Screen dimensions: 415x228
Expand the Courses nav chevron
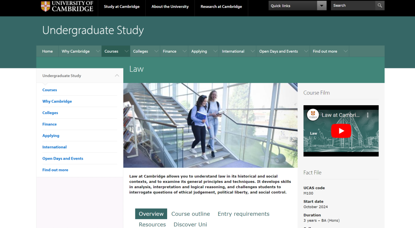pos(126,51)
